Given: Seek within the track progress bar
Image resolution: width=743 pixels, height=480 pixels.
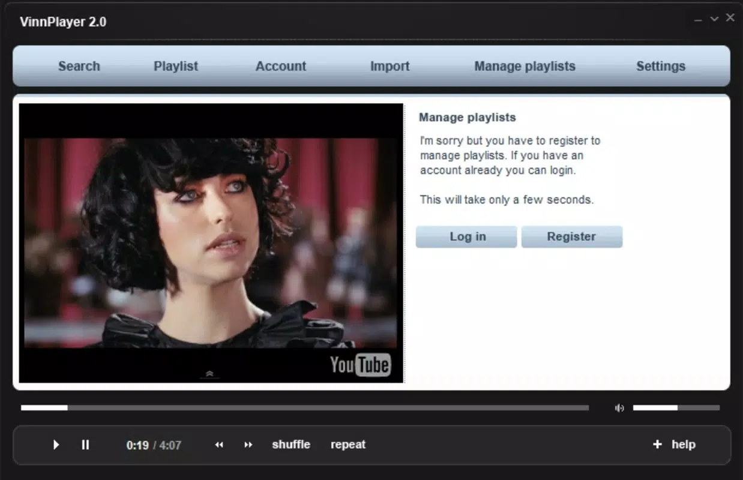Looking at the screenshot, I should [305, 408].
